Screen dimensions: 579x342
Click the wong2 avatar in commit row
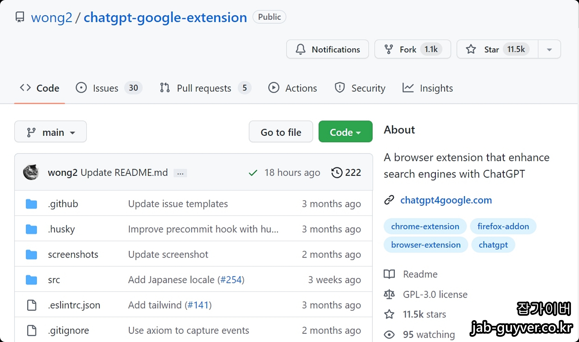point(31,172)
